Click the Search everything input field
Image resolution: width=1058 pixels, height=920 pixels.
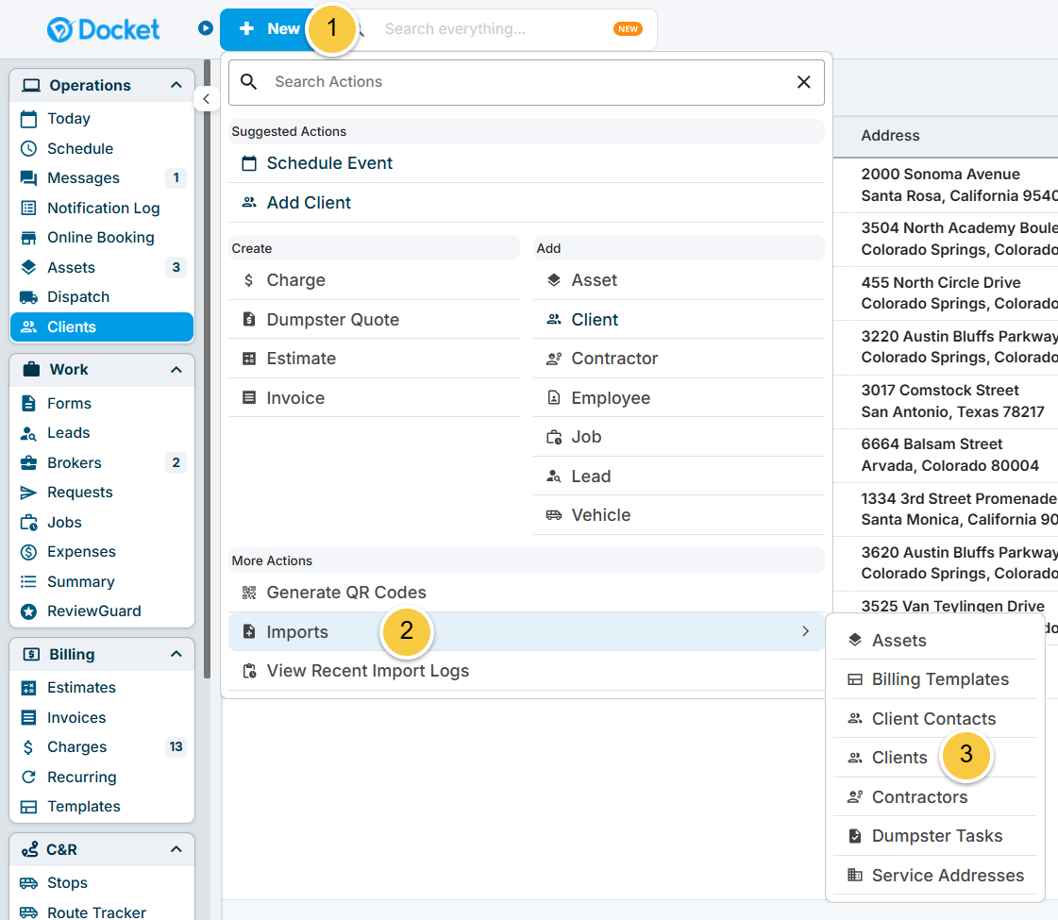(x=510, y=28)
